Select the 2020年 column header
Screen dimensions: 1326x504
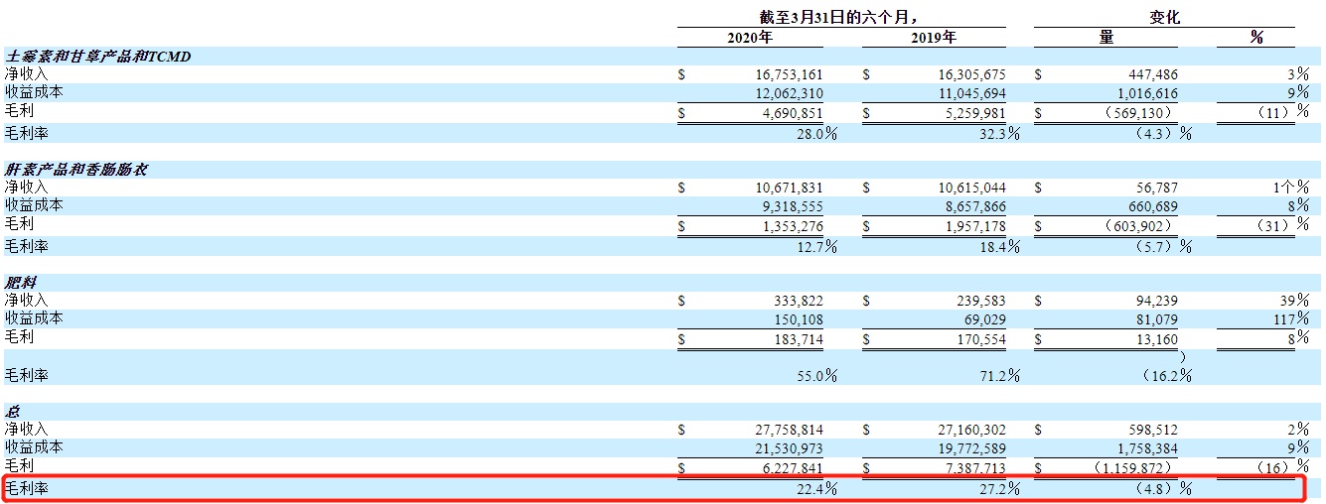(x=750, y=38)
